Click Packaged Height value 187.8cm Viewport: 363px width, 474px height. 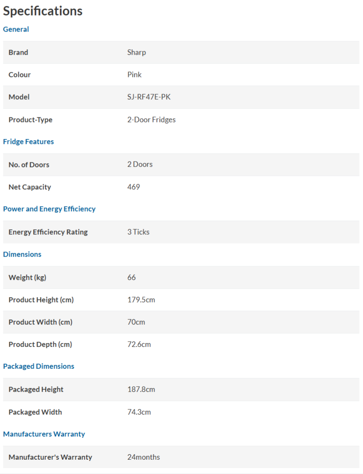[x=141, y=389]
